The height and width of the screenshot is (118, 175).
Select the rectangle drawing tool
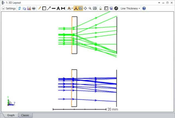click(x=44, y=8)
